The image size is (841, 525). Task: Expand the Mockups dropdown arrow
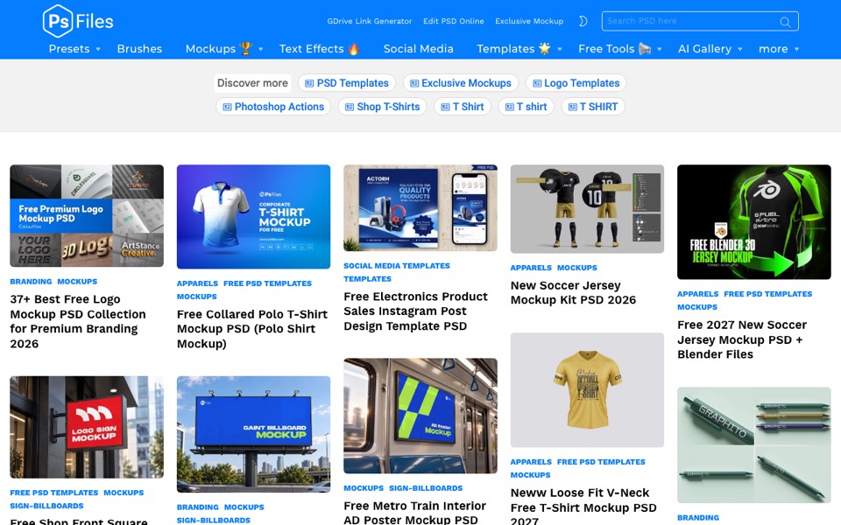pos(261,49)
